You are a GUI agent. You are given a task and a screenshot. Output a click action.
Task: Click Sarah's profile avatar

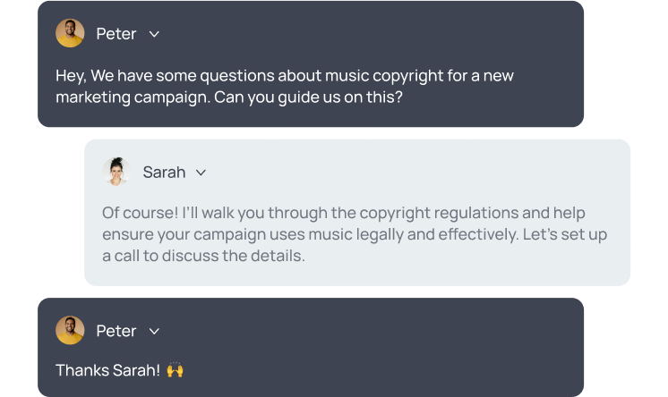(116, 172)
